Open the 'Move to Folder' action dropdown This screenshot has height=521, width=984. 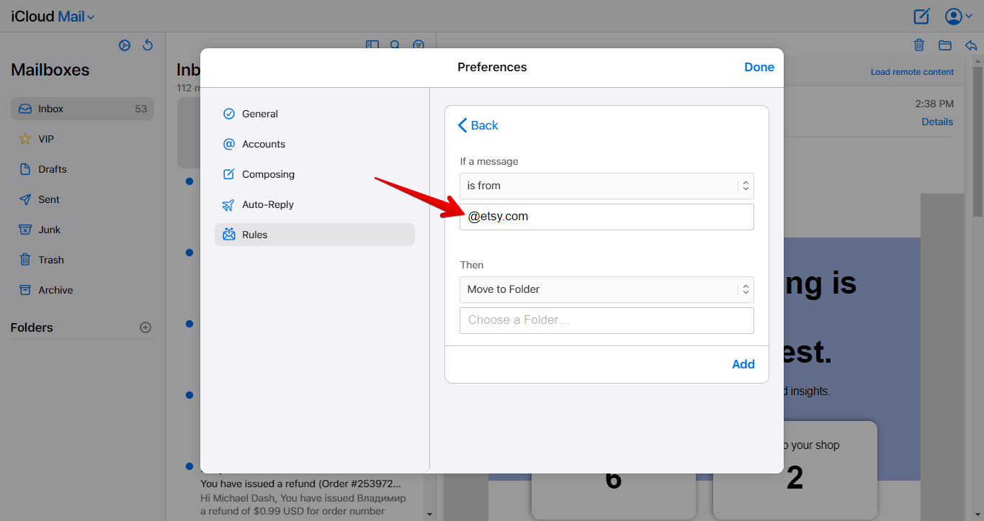coord(607,289)
